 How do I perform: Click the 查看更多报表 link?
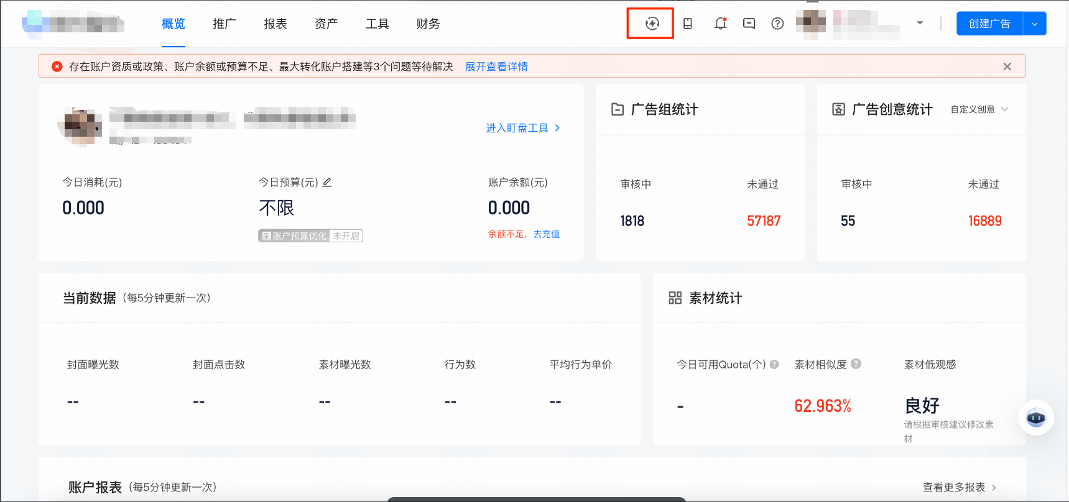pyautogui.click(x=954, y=488)
